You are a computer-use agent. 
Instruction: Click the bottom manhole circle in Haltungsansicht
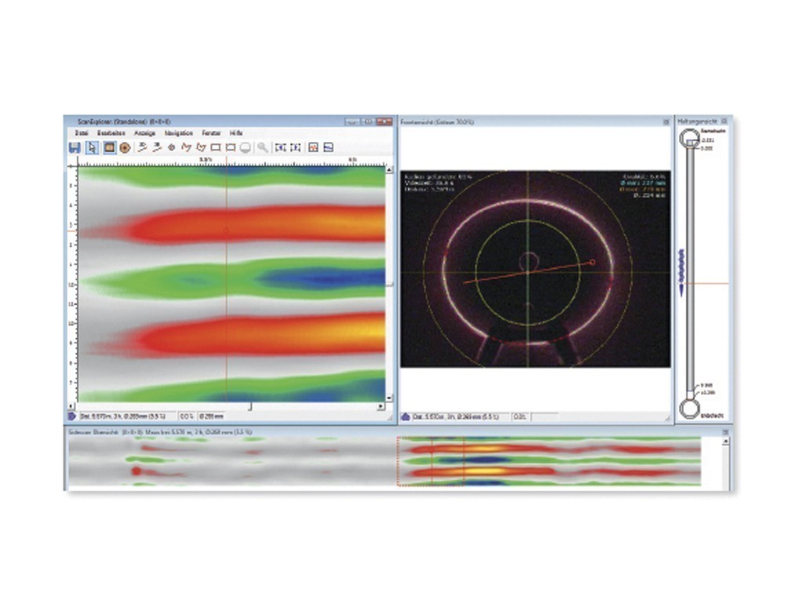point(689,408)
